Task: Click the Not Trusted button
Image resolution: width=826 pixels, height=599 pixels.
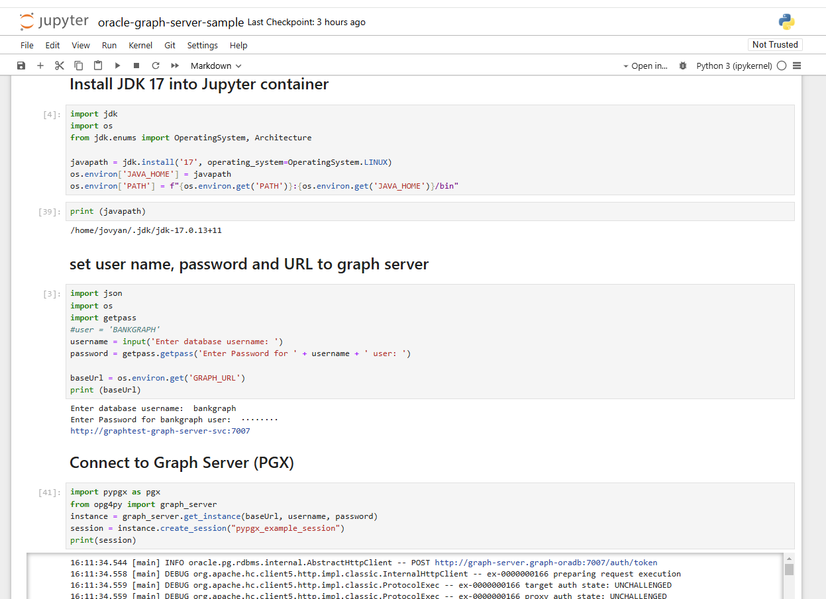Action: (x=775, y=44)
